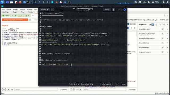Focus the Firefox window in taskbar

click(57, 2)
